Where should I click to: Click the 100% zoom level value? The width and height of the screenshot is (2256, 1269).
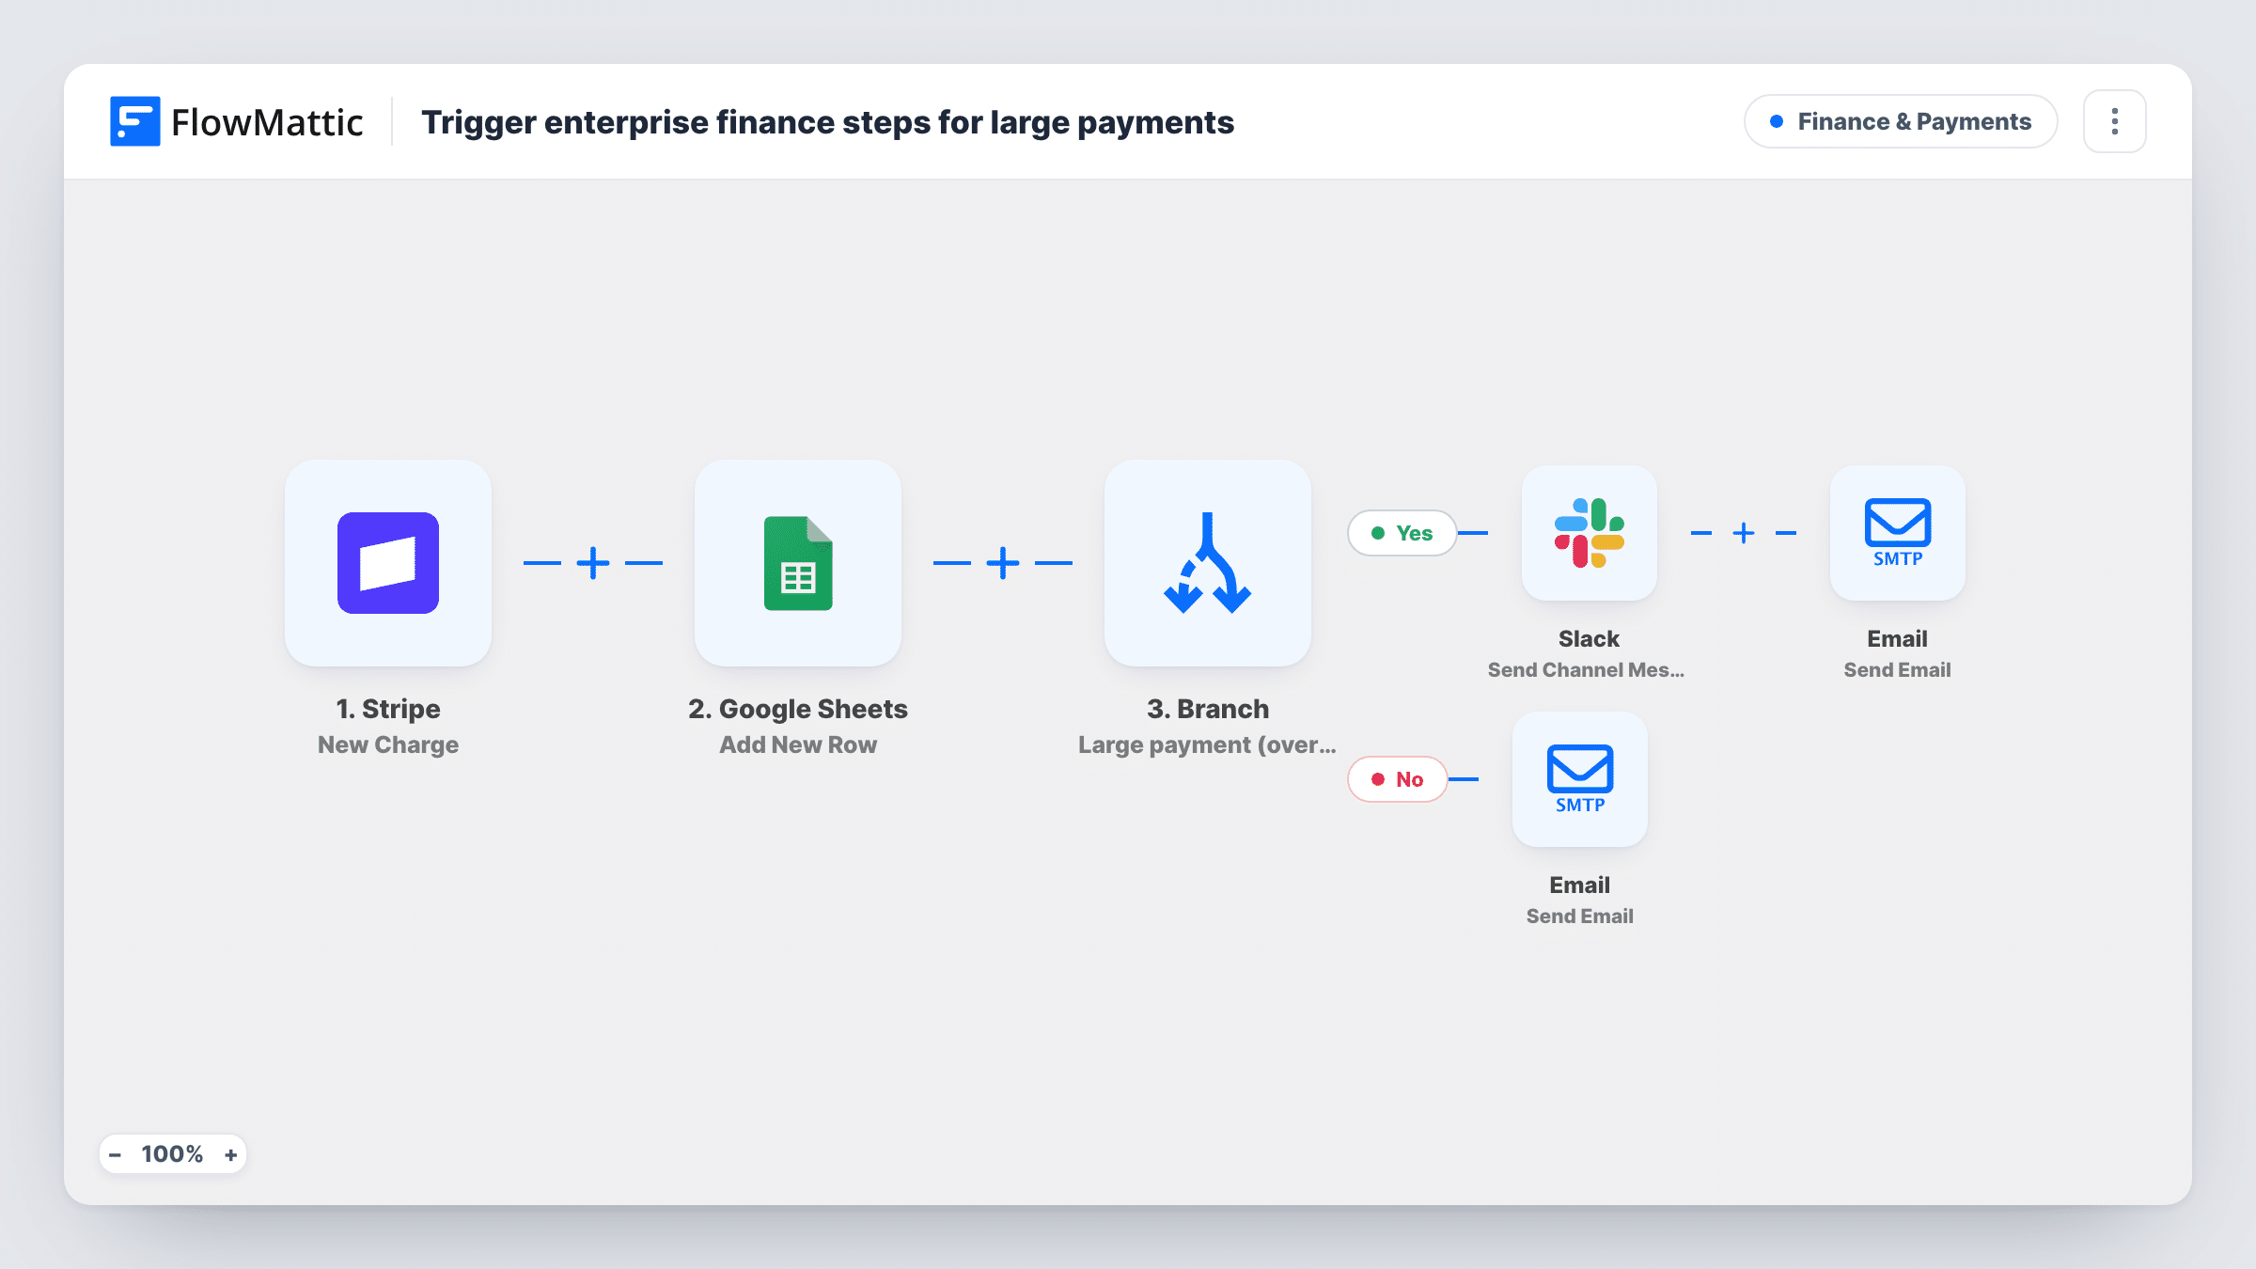pyautogui.click(x=172, y=1154)
